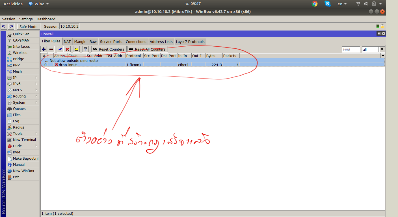Click the yellow padlock icon

(382, 26)
